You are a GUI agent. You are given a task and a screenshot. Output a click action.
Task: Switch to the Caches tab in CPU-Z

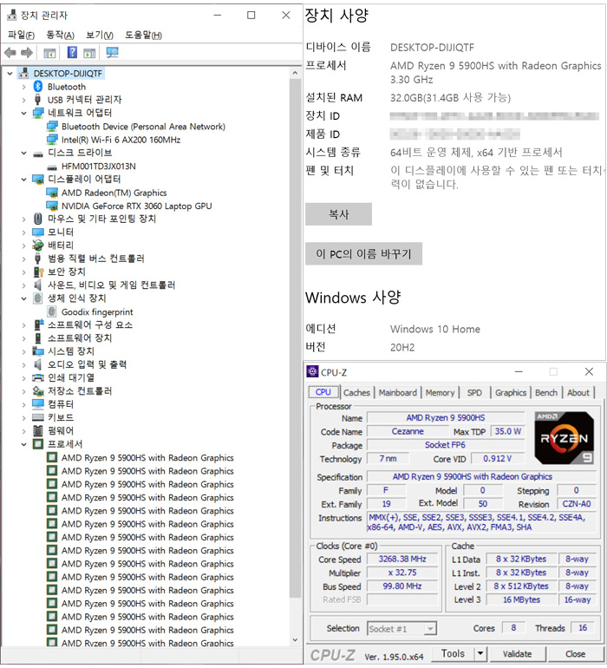(357, 392)
